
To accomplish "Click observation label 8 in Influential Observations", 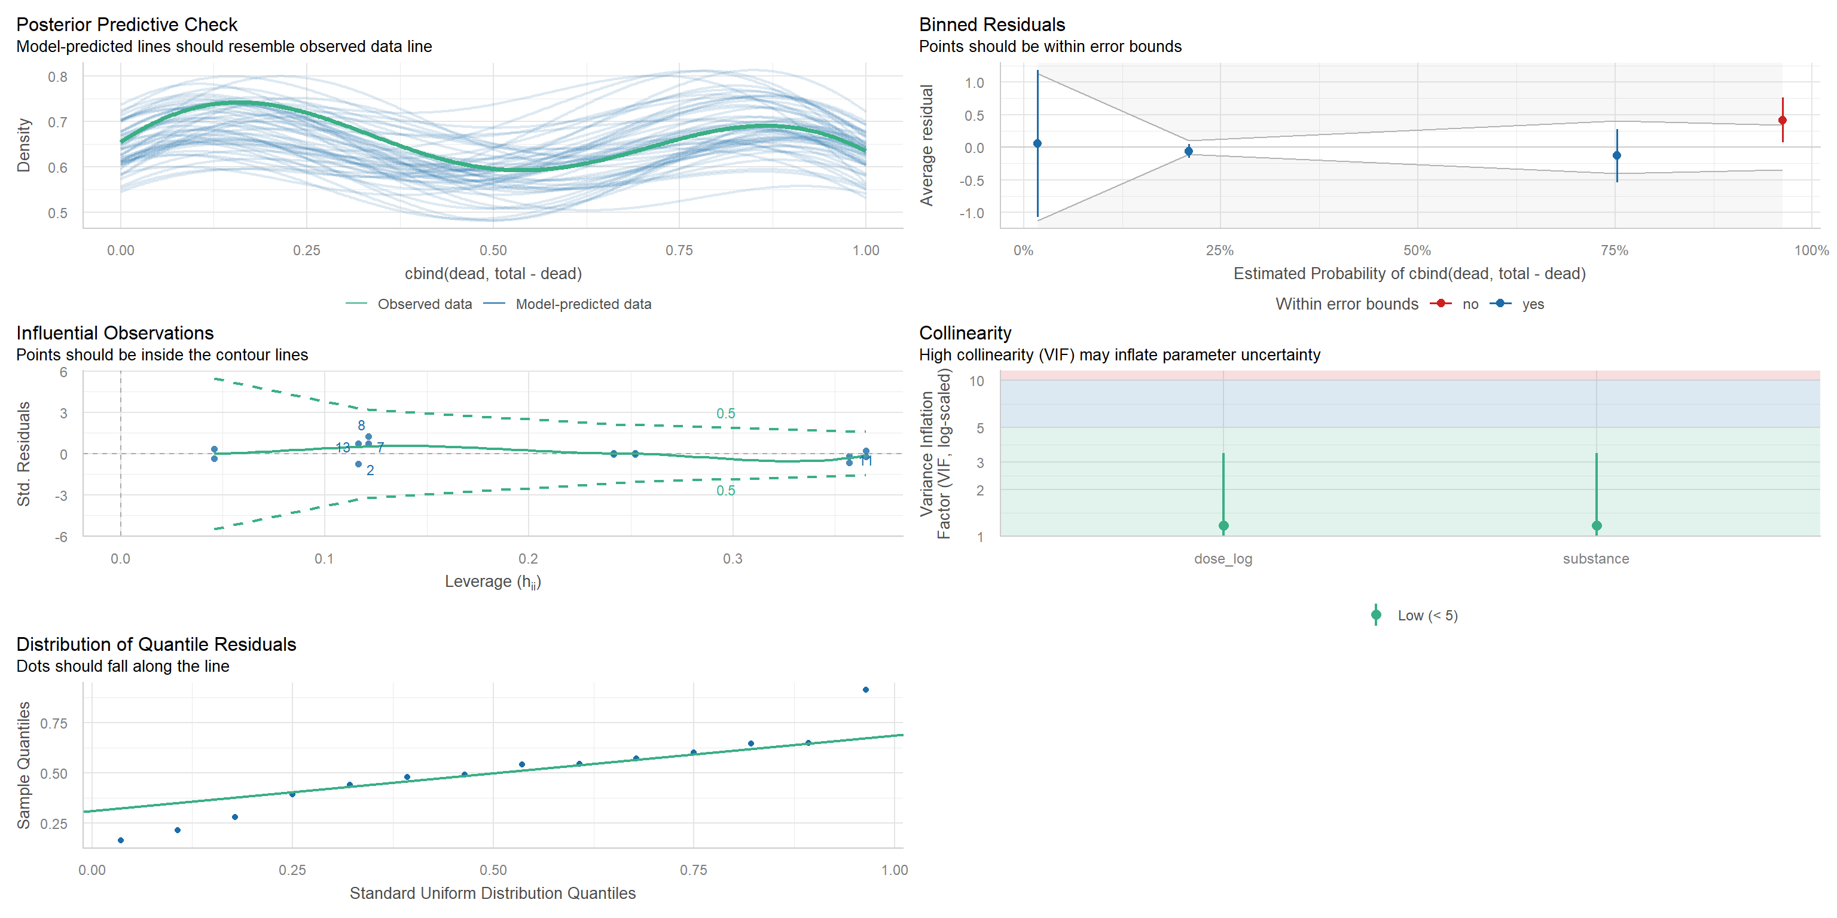I will click(361, 426).
